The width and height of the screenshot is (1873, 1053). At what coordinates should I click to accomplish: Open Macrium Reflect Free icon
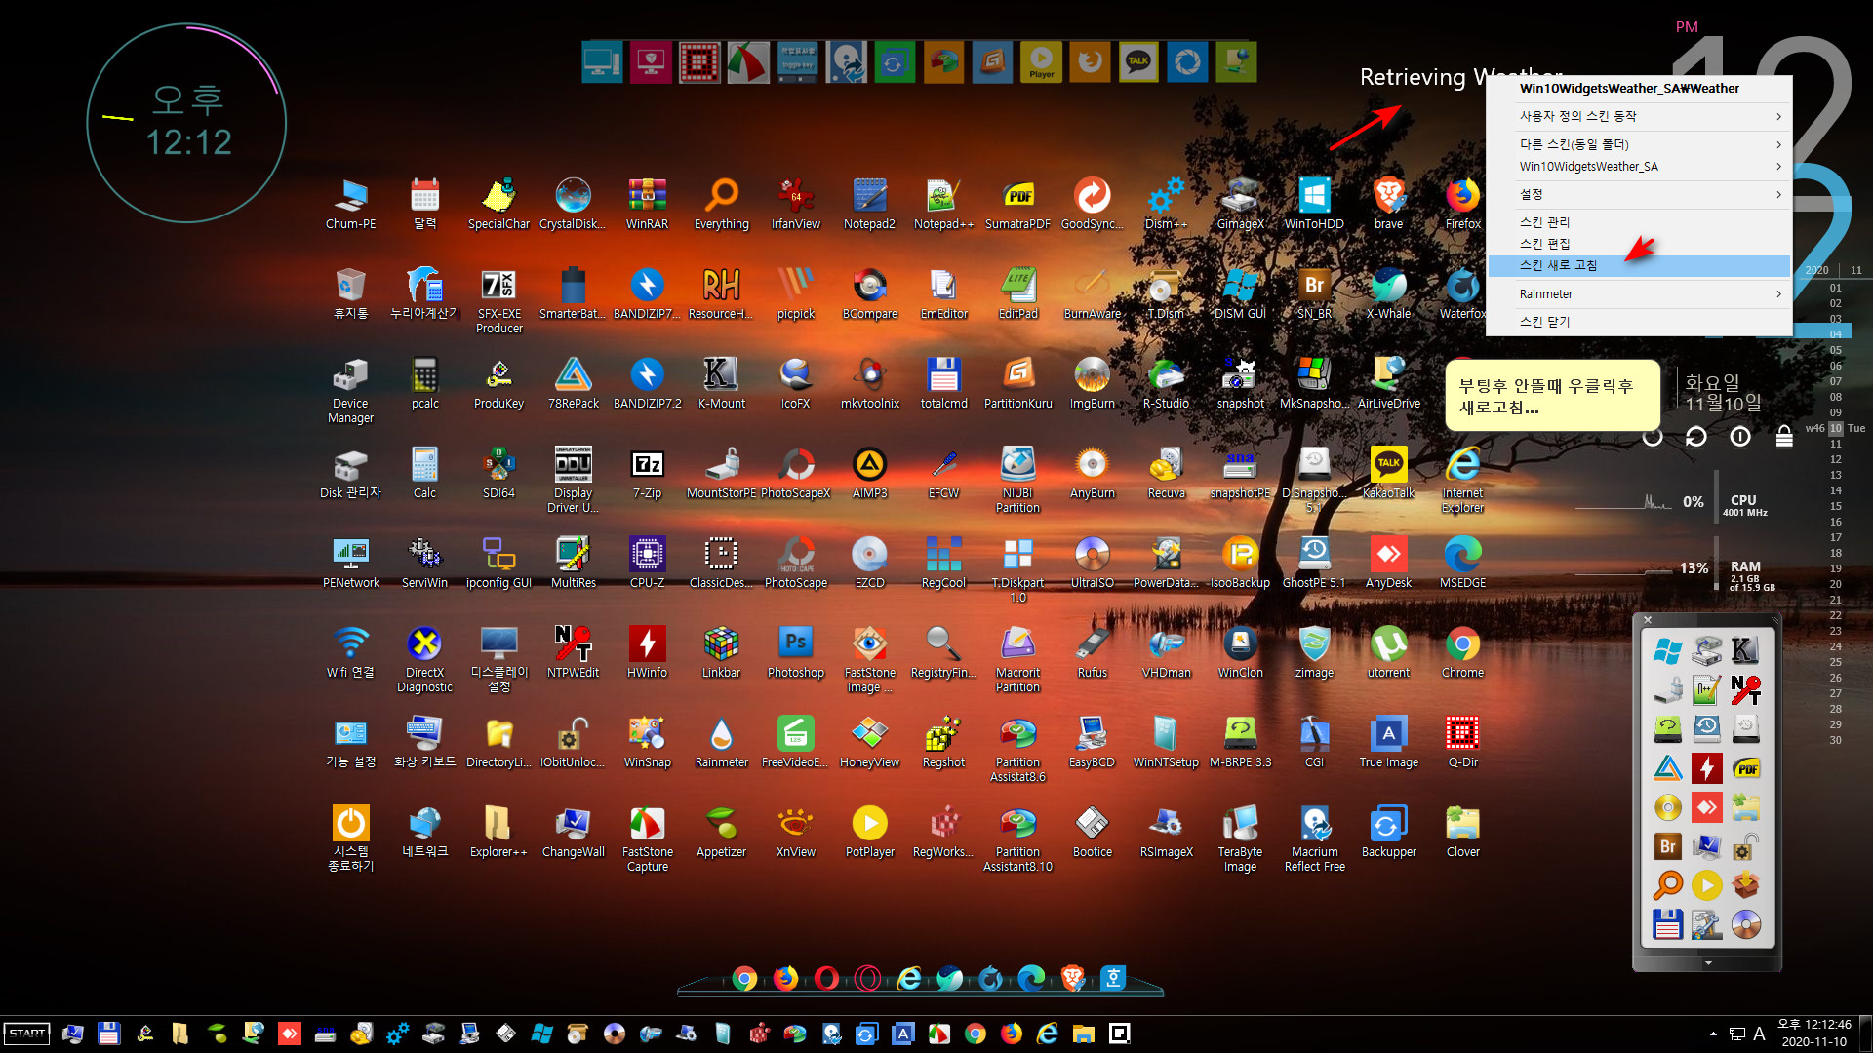pyautogui.click(x=1314, y=838)
